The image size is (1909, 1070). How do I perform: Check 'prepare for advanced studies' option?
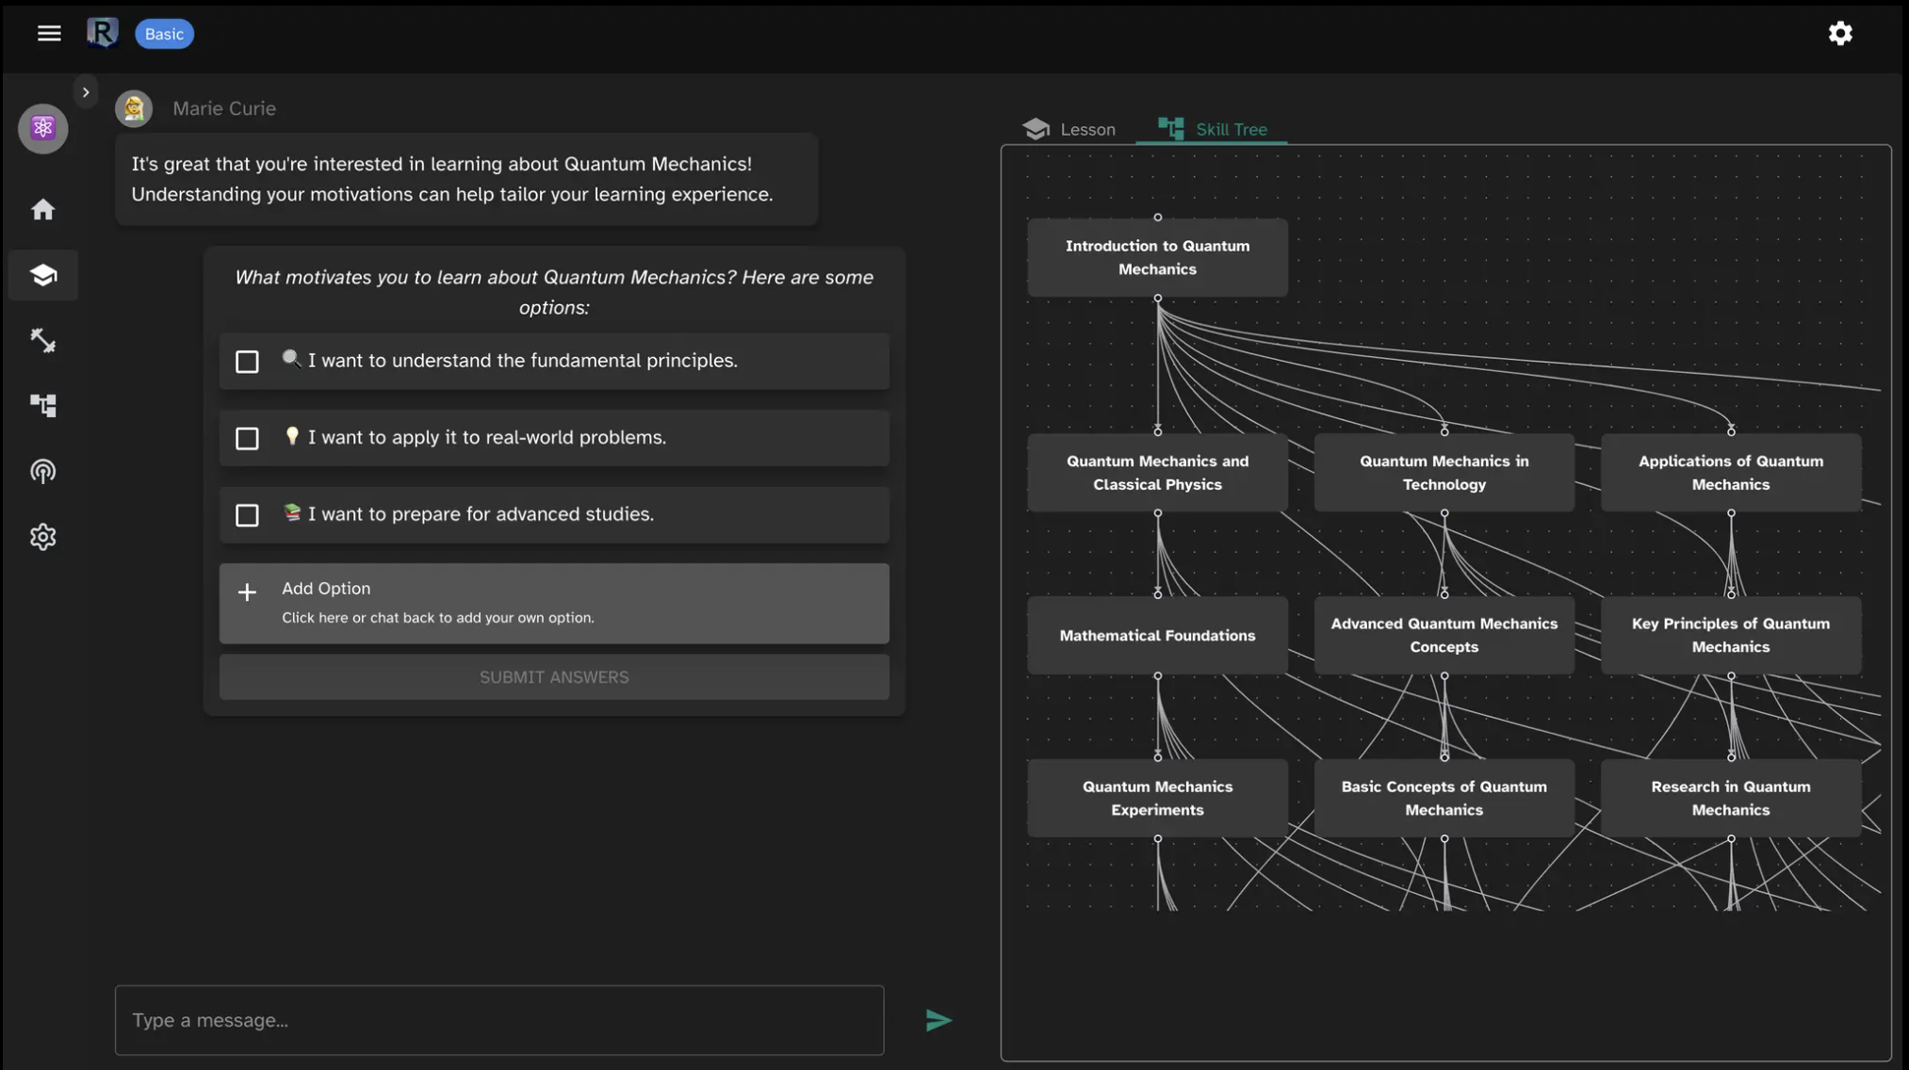(247, 515)
